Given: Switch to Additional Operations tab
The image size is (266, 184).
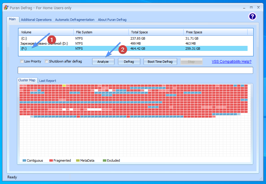Looking at the screenshot, I should (x=36, y=20).
